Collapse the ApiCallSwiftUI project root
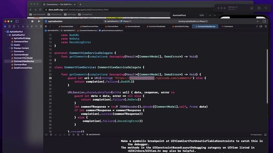 [x=5, y=32]
